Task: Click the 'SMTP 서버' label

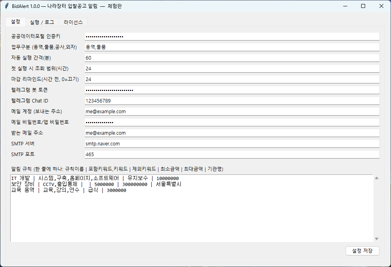Action: coord(23,143)
